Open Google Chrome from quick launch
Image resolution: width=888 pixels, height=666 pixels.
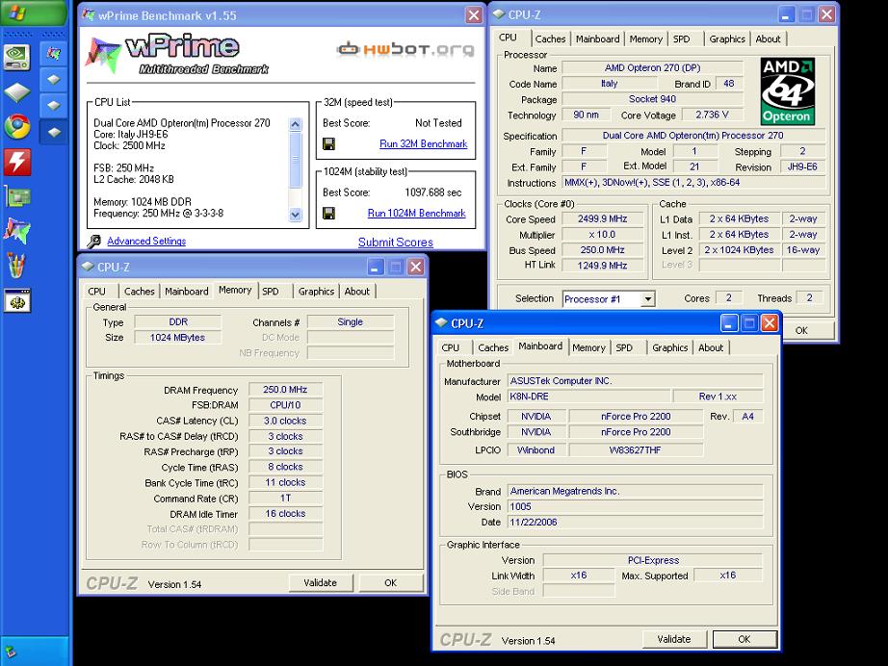(x=17, y=127)
